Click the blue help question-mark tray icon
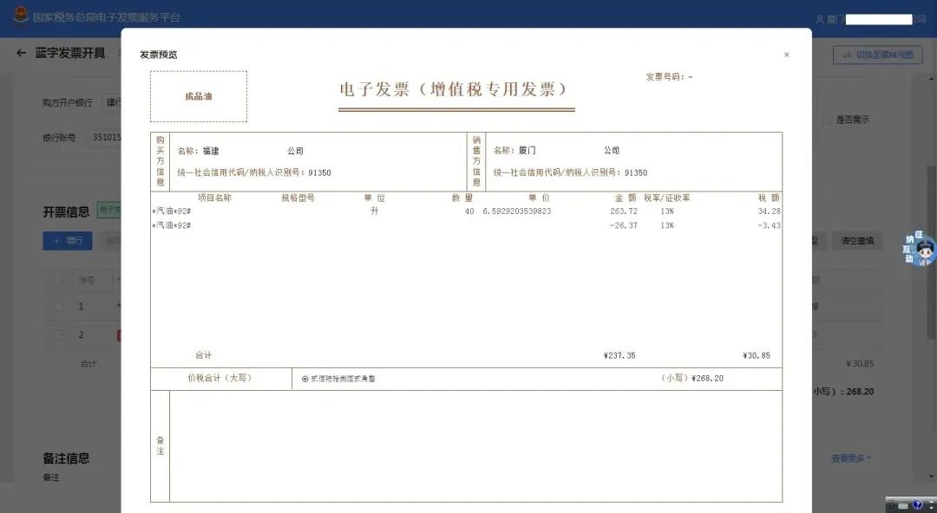The image size is (937, 513). [x=917, y=505]
